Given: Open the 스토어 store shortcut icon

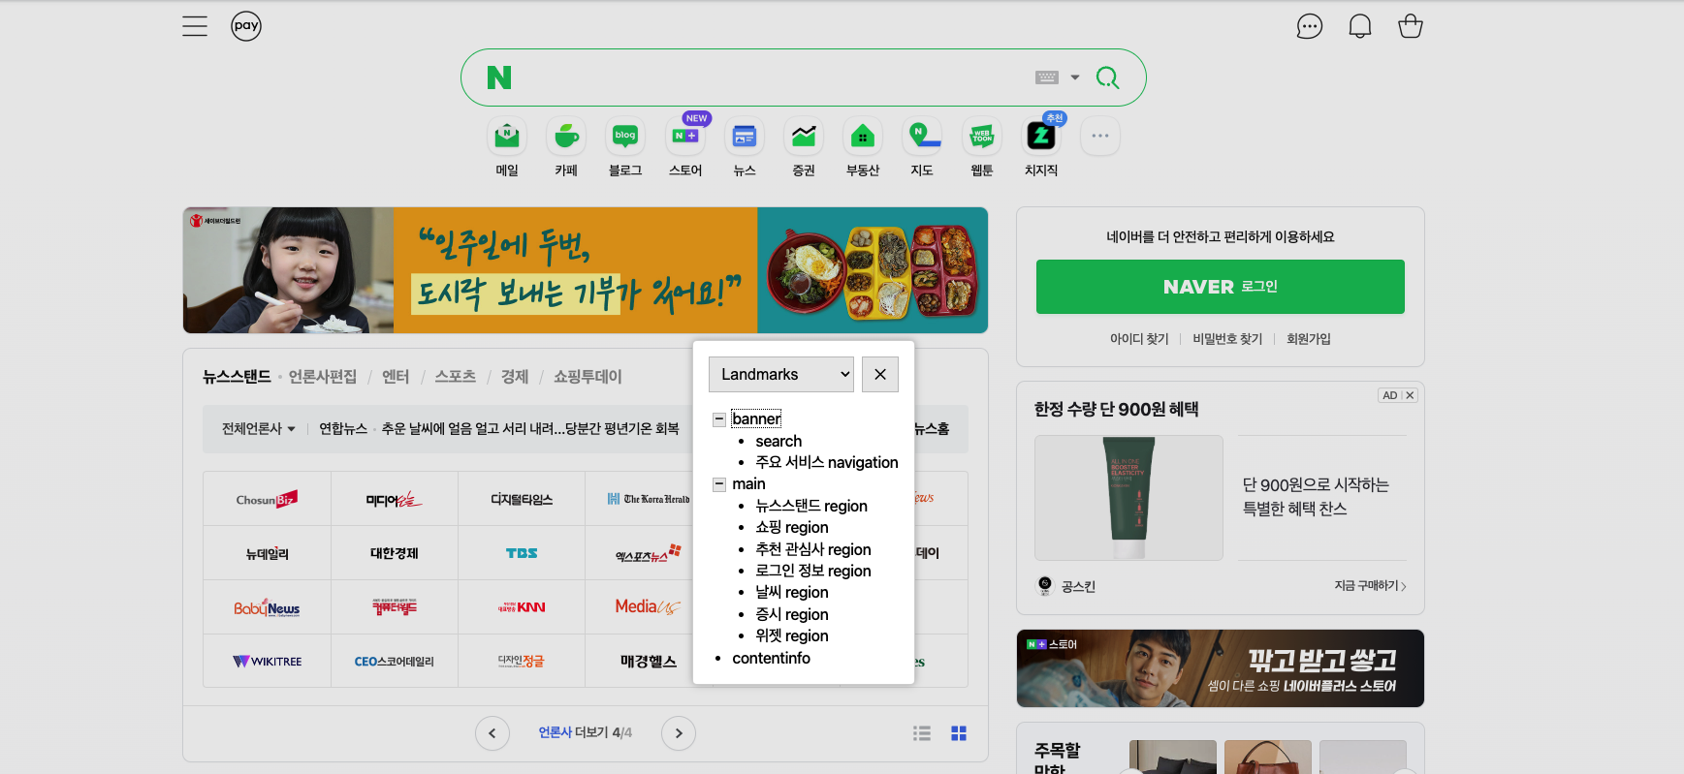Looking at the screenshot, I should point(685,137).
